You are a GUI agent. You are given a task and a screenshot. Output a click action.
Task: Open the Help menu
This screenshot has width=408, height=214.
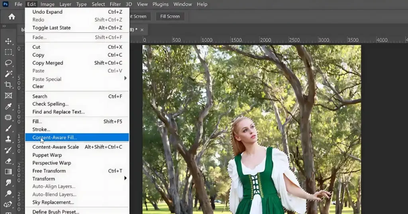coord(202,4)
